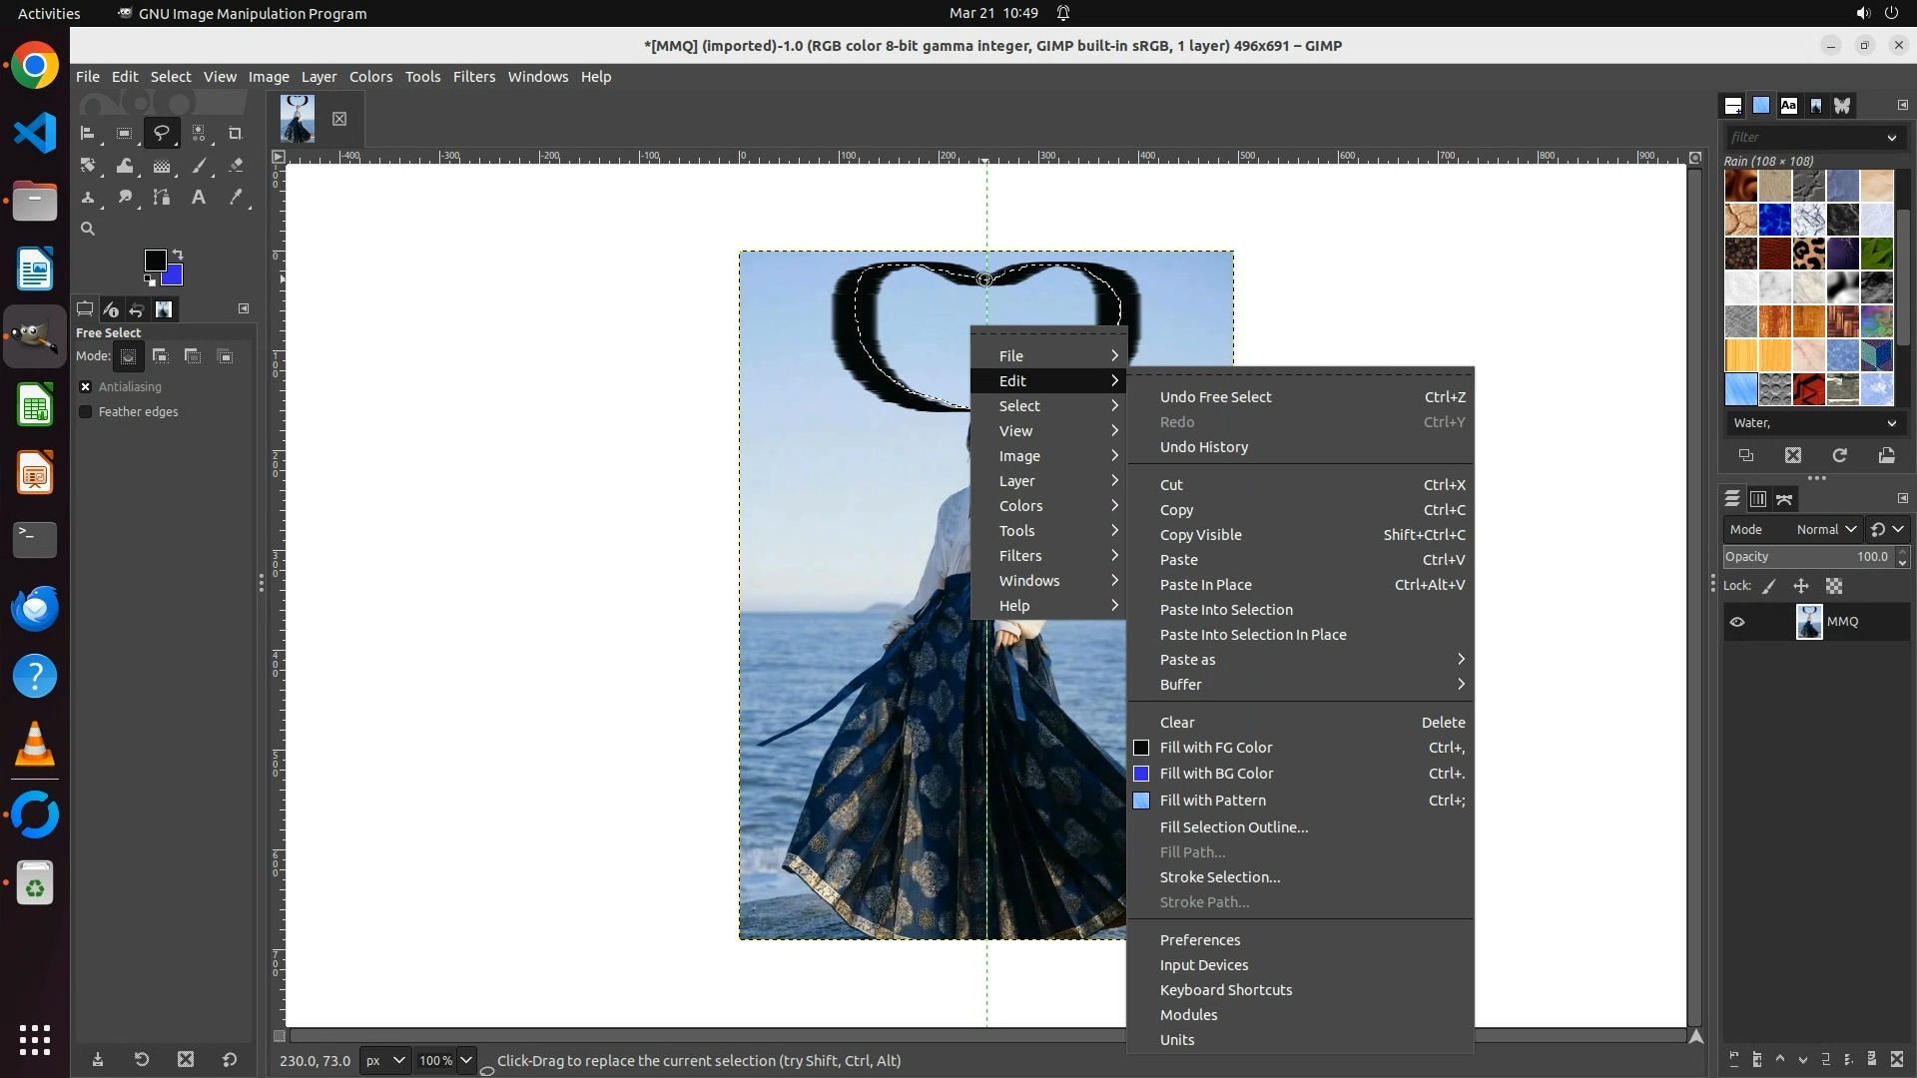This screenshot has width=1917, height=1078.
Task: Activate the Zoom magnifier tool
Action: tap(88, 229)
